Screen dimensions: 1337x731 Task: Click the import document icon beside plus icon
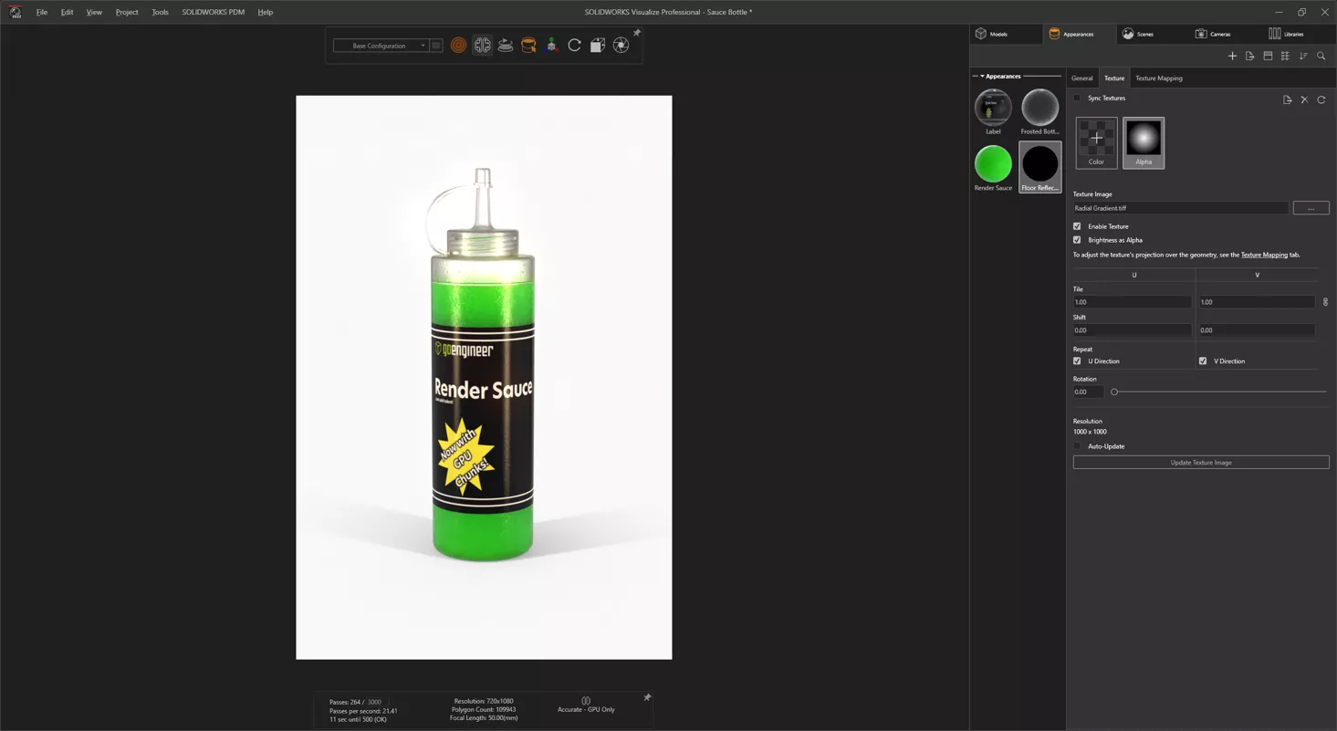point(1250,56)
